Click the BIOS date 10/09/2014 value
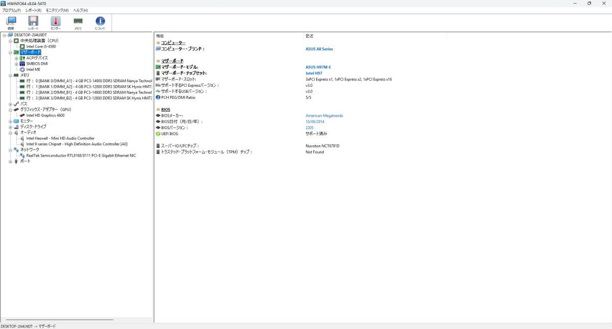The width and height of the screenshot is (612, 329). [315, 122]
